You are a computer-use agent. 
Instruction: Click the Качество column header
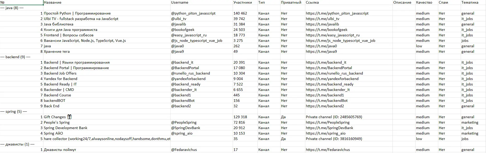tap(424, 2)
